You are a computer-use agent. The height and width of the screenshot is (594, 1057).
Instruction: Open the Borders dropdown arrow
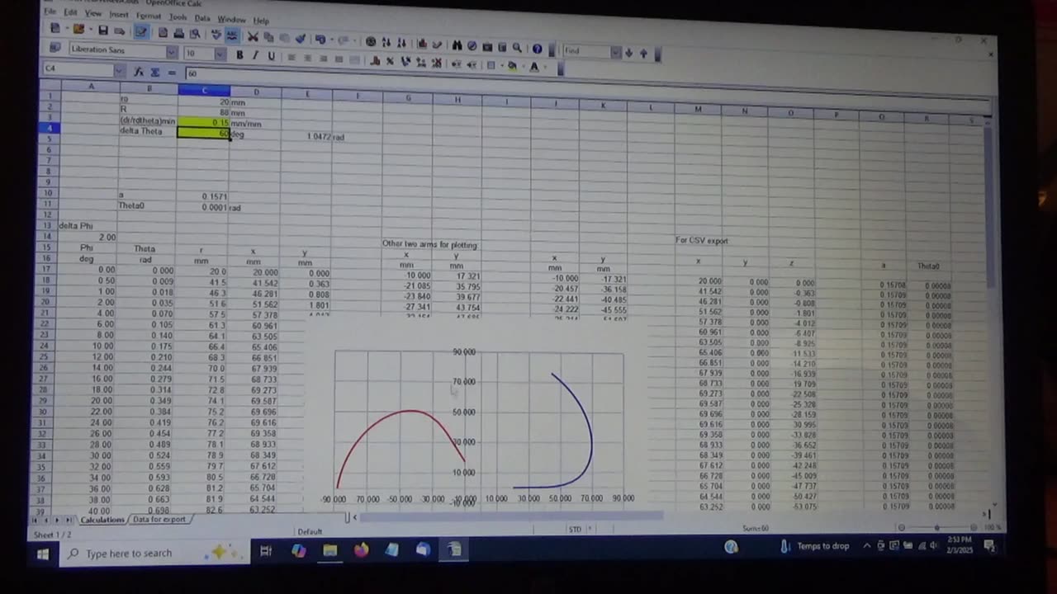coord(502,64)
